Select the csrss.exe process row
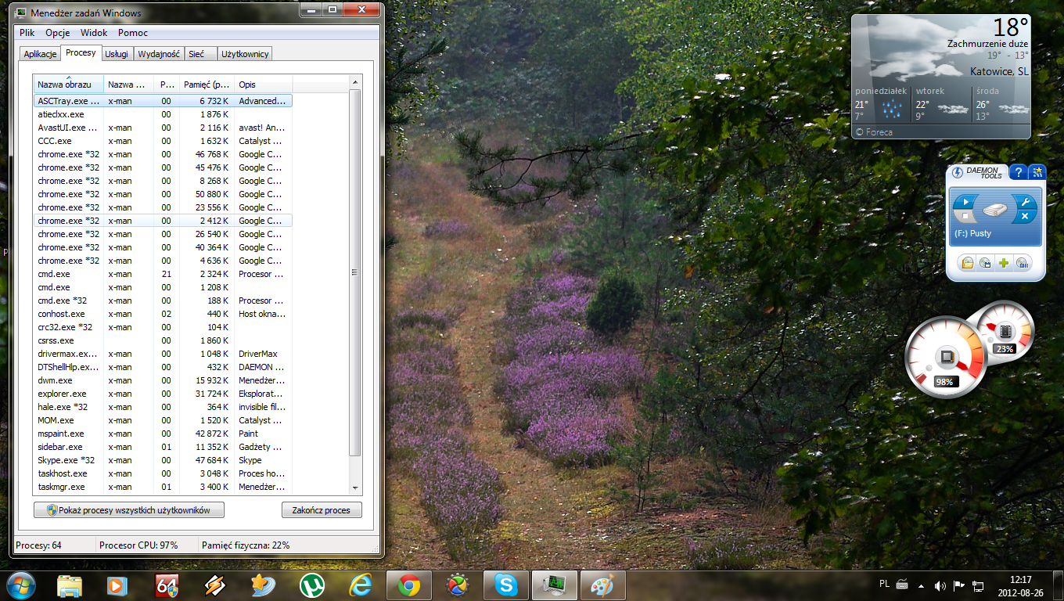 163,340
